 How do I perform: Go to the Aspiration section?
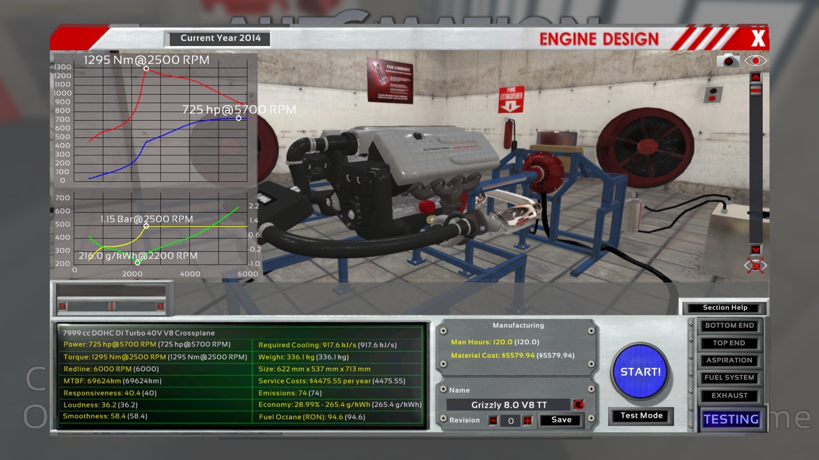(729, 360)
